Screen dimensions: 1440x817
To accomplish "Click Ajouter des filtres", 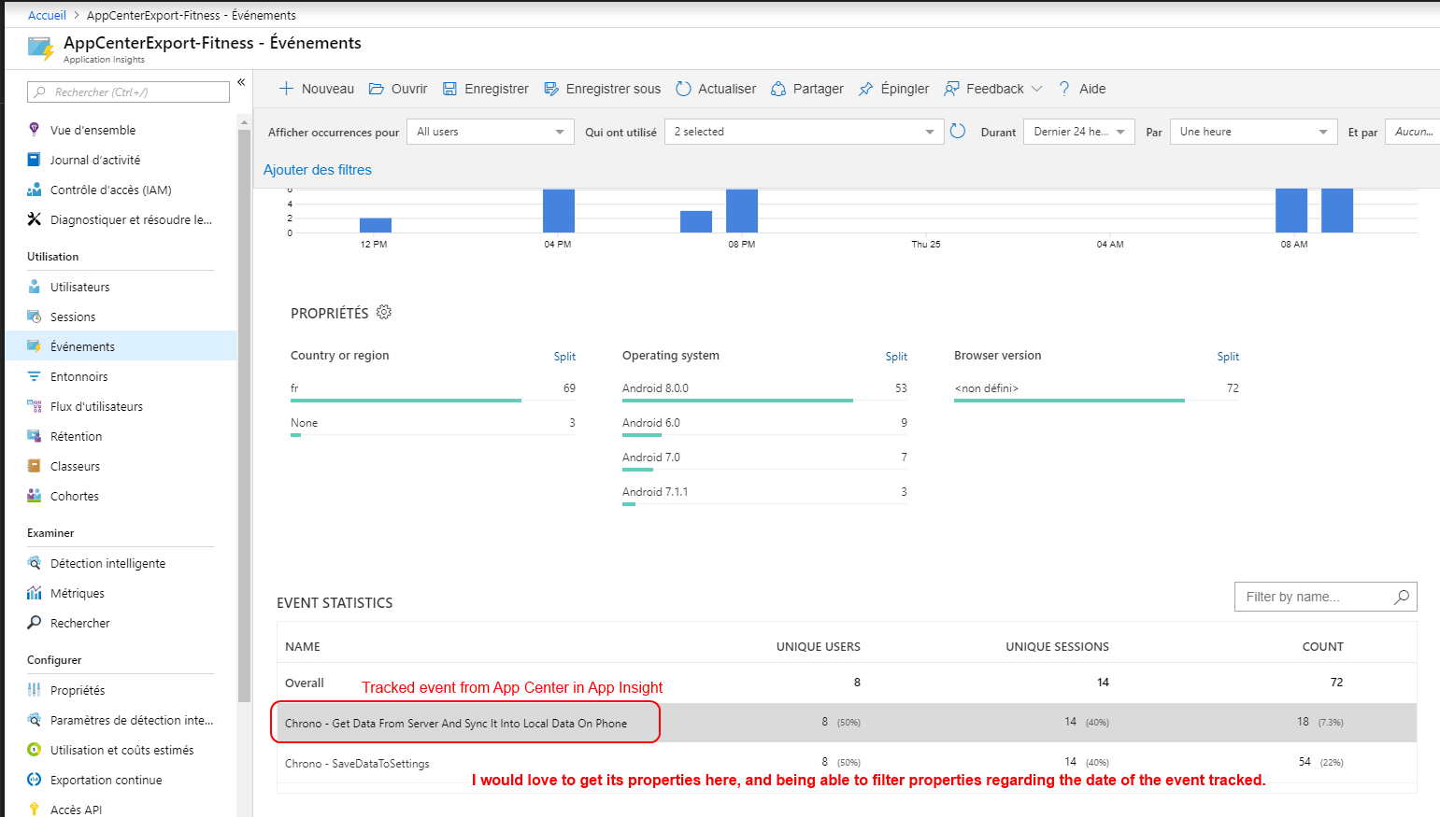I will 318,170.
